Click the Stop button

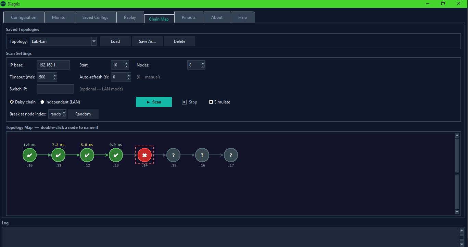coord(189,102)
